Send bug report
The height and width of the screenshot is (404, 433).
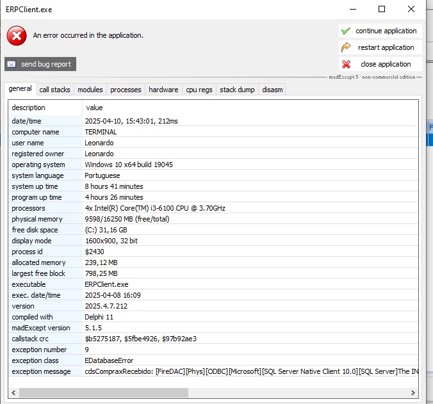point(41,64)
